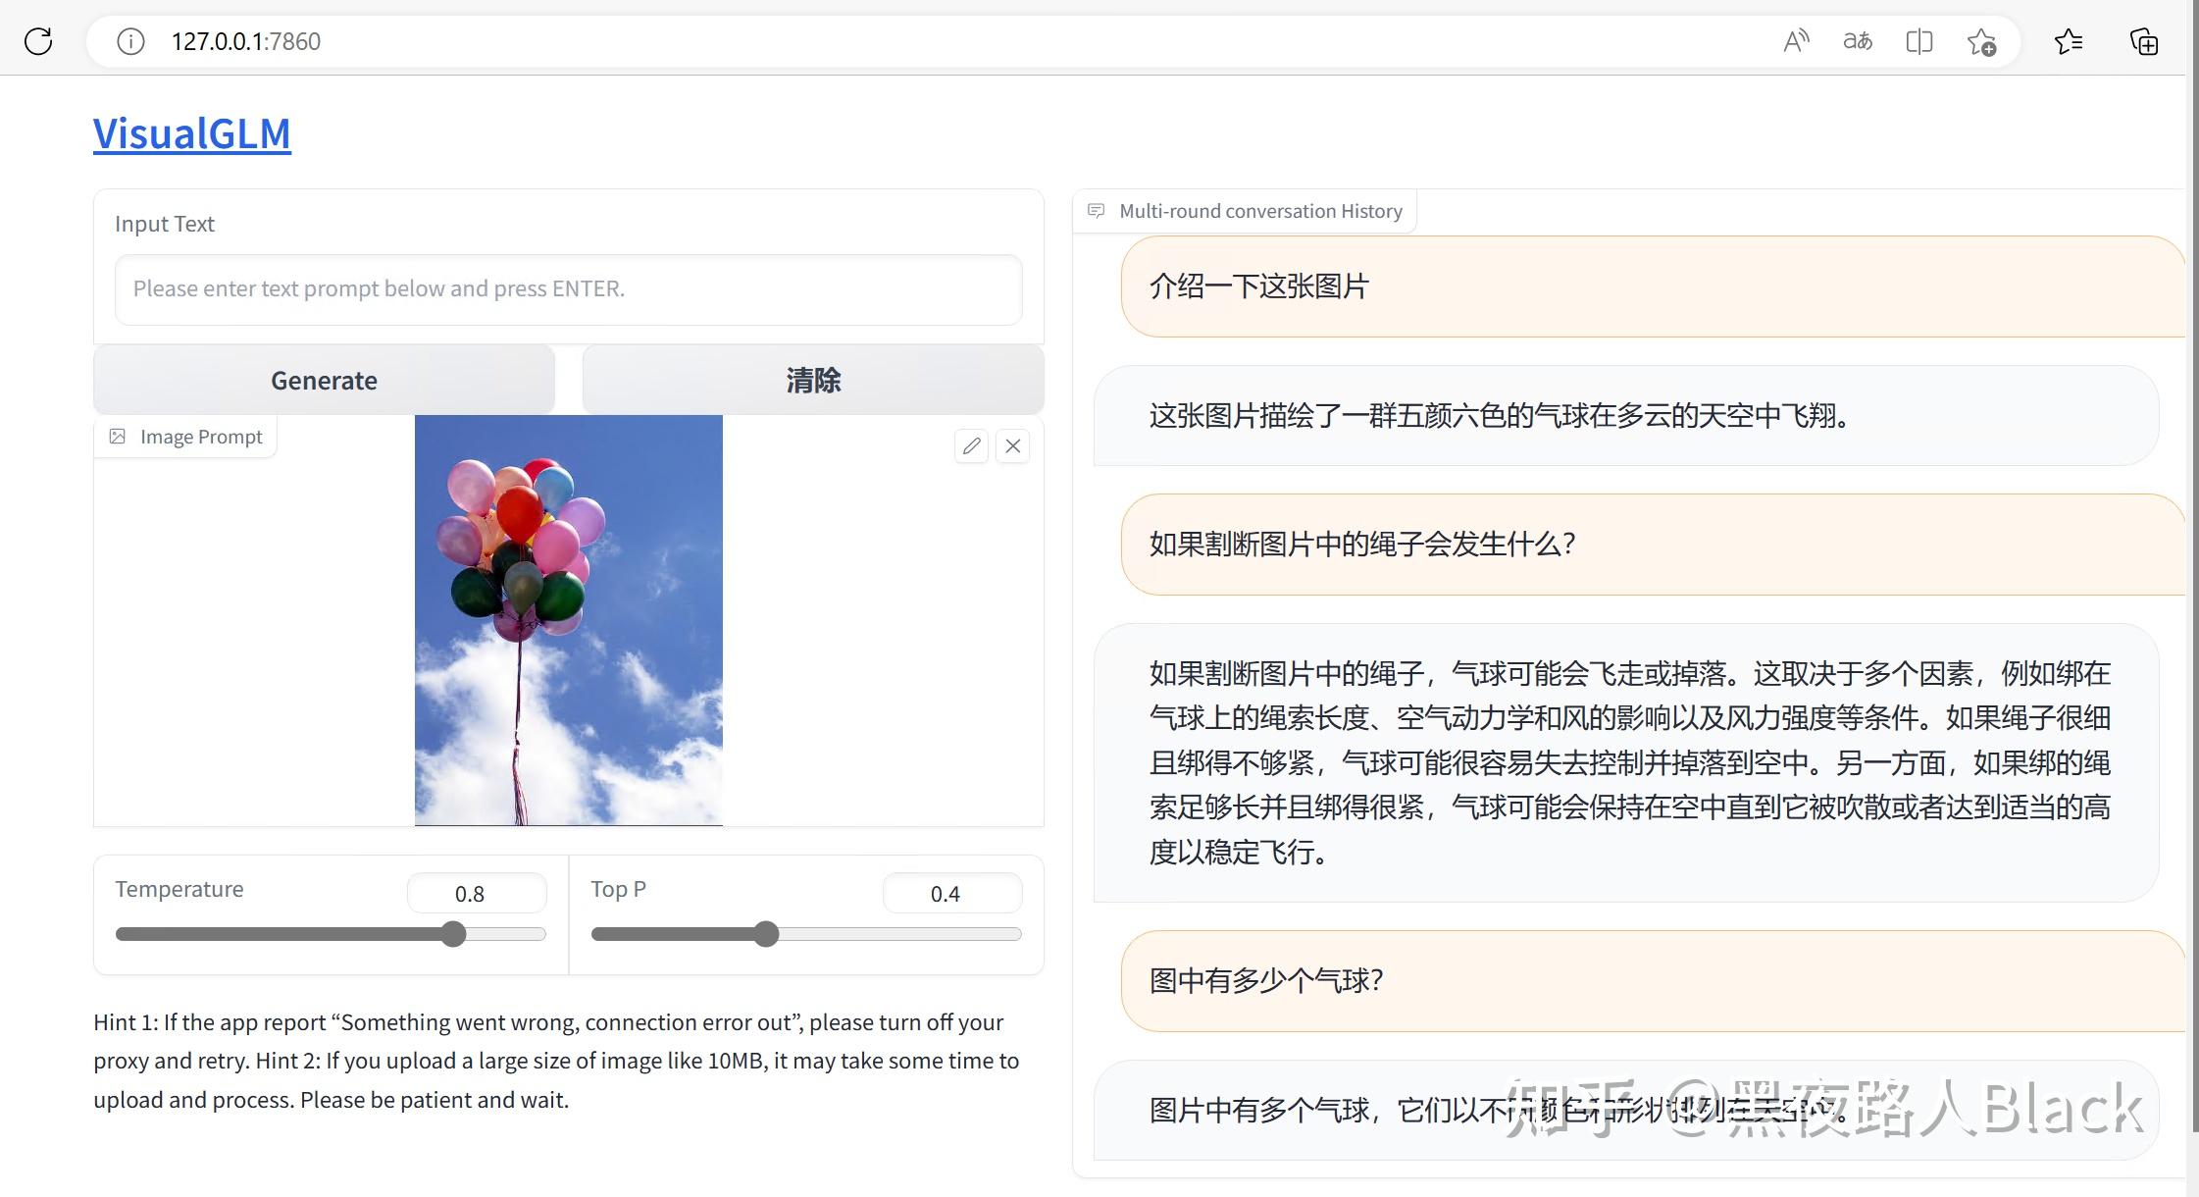Activate the Read aloud icon
The height and width of the screenshot is (1197, 2199).
tap(1796, 40)
